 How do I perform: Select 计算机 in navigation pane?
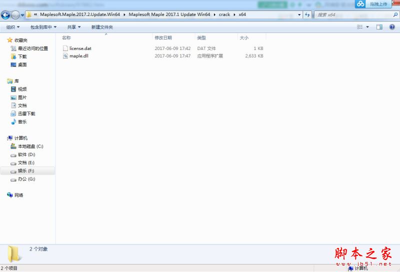pos(20,138)
